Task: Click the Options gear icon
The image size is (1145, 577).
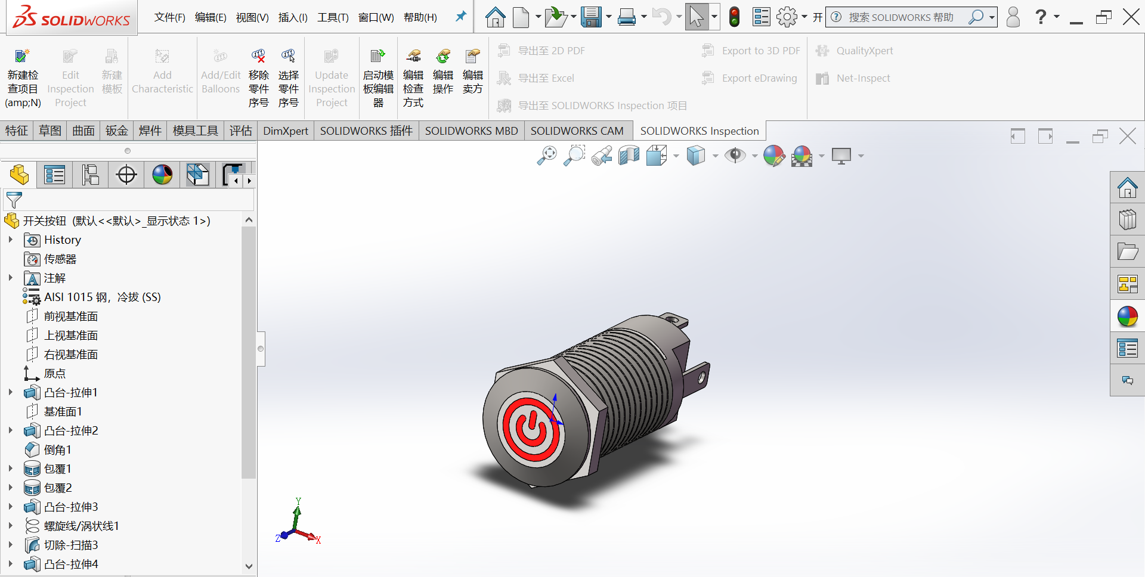Action: (x=787, y=17)
